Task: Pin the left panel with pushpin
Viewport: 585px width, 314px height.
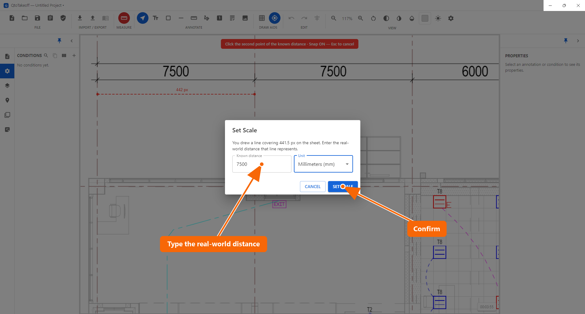Action: (59, 41)
